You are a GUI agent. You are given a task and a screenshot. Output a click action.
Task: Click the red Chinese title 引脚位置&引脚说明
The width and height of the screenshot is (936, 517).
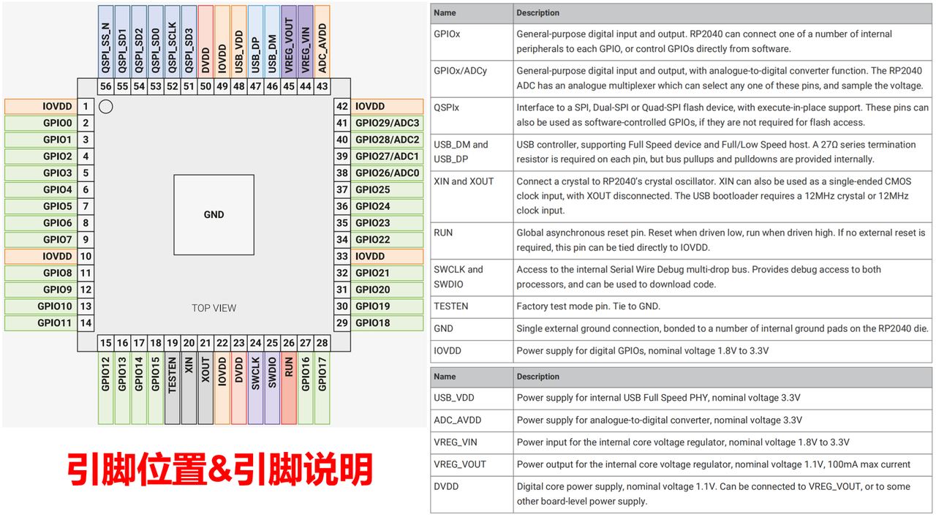coord(220,470)
